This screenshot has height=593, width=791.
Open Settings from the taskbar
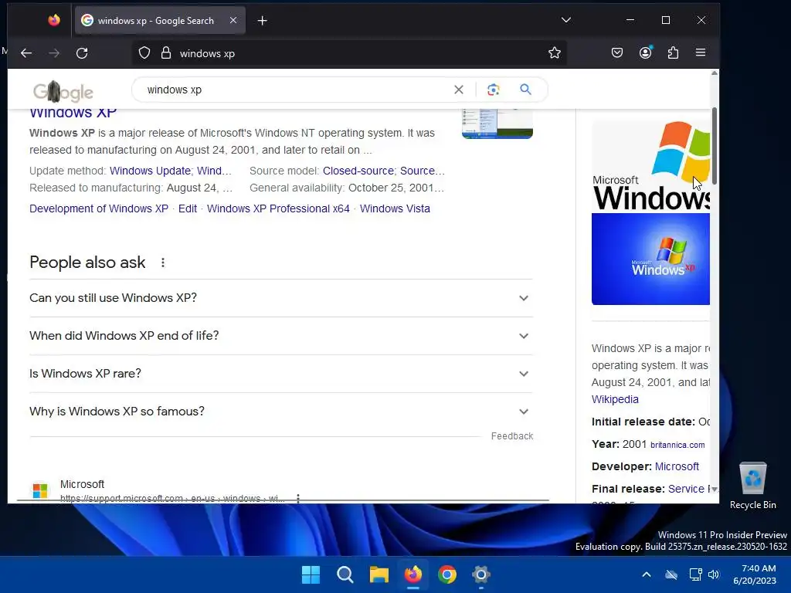480,574
